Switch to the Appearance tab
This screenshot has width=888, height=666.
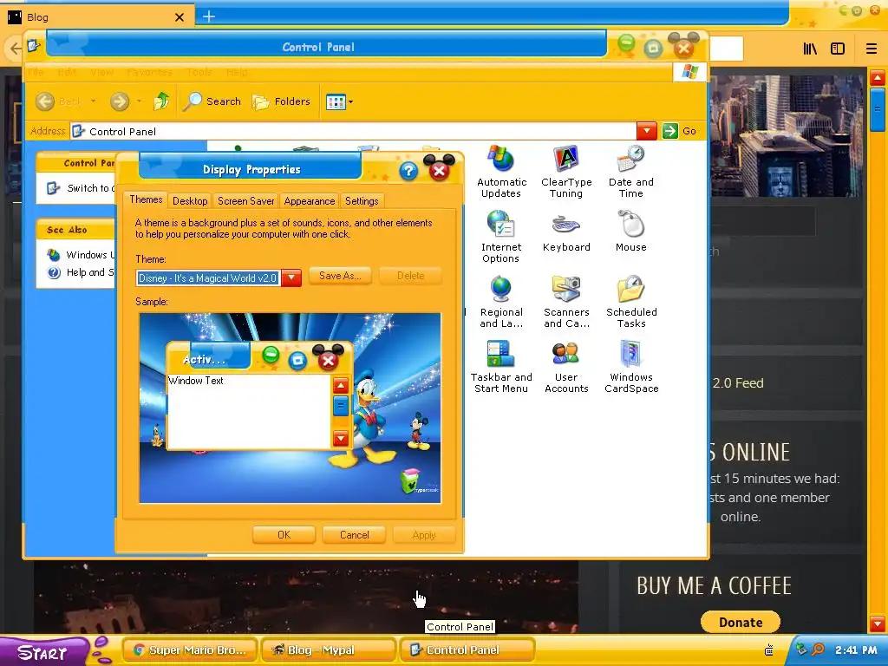[310, 201]
